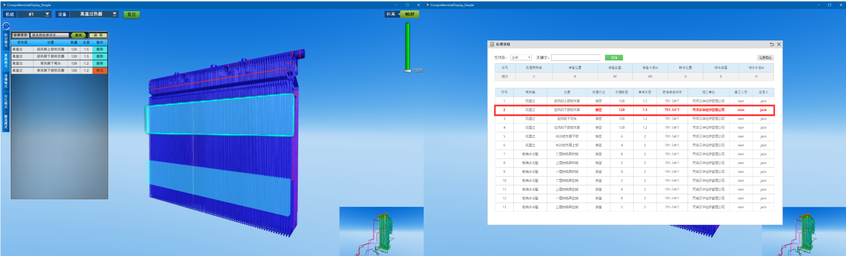
Task: Switch to 更换模式 sidebar tab
Action: click(6, 61)
